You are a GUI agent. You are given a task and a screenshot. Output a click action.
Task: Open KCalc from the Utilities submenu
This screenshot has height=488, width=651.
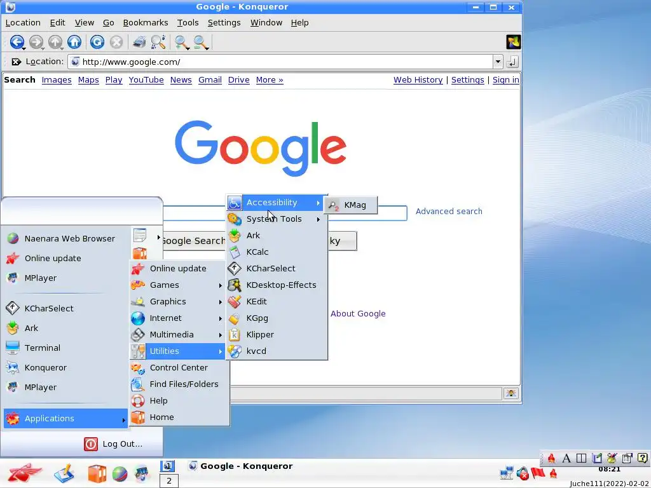[277, 252]
